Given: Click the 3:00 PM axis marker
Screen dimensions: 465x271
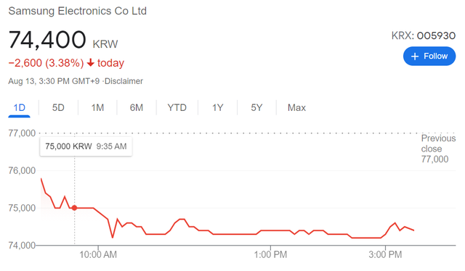Looking at the screenshot, I should coord(385,254).
